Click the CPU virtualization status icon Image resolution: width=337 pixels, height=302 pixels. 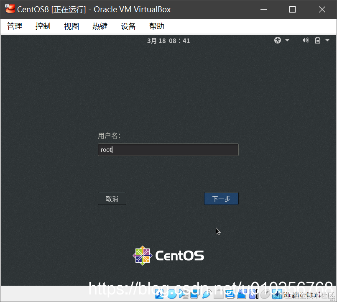[253, 294]
